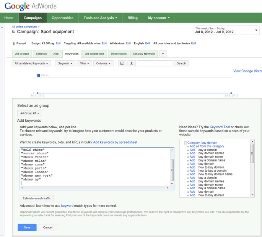Open the Keyword Tool link
This screenshot has width=262, height=237.
pos(220,127)
